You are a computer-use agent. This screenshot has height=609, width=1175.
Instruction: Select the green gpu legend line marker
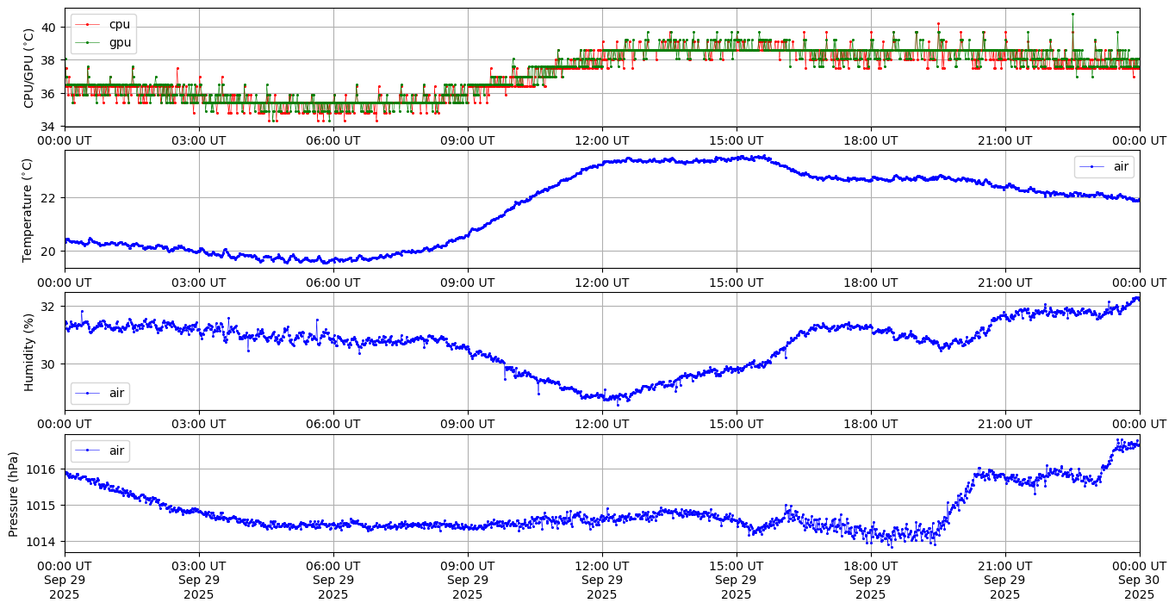(88, 42)
